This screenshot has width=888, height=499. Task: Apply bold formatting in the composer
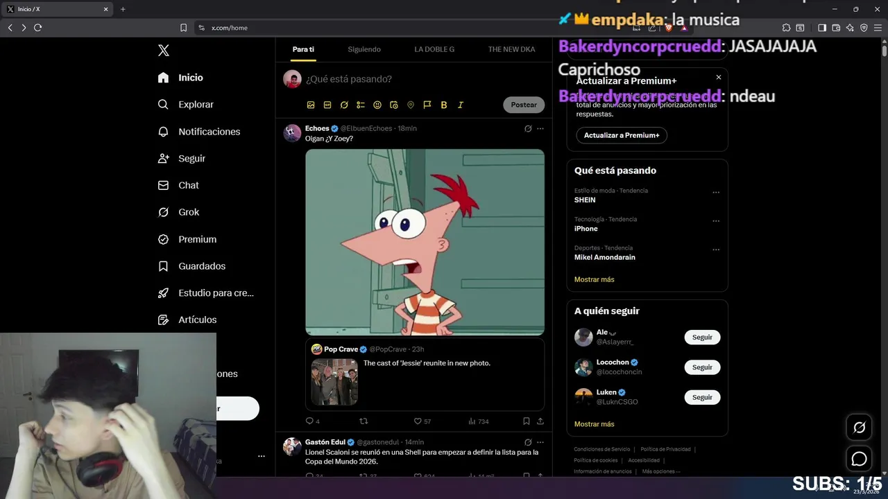click(x=444, y=105)
